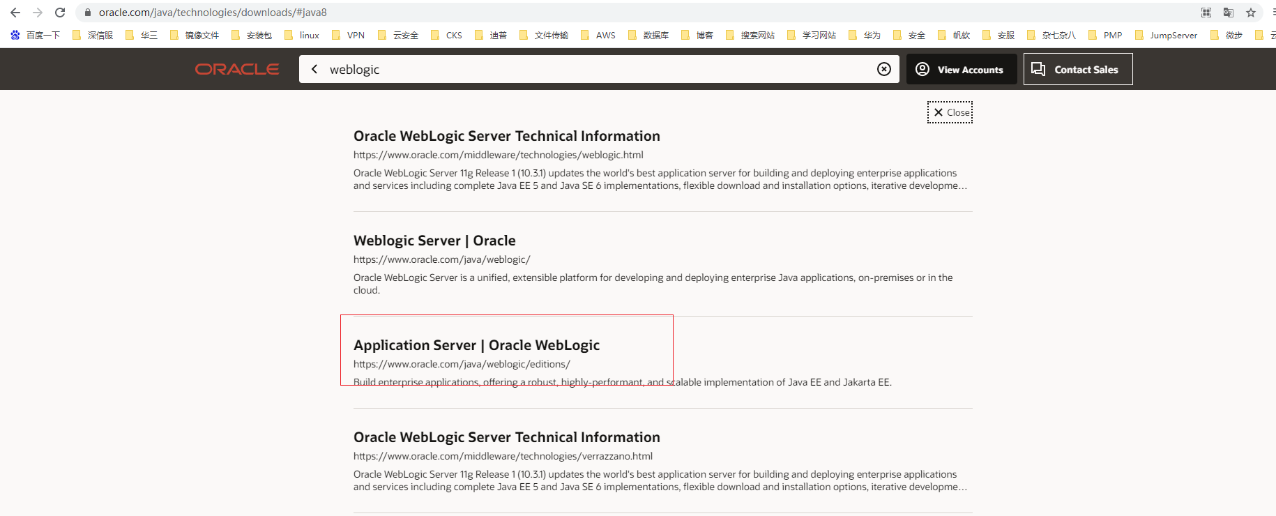The image size is (1276, 516).
Task: Open the 帆软 bookmark folder
Action: click(x=954, y=35)
